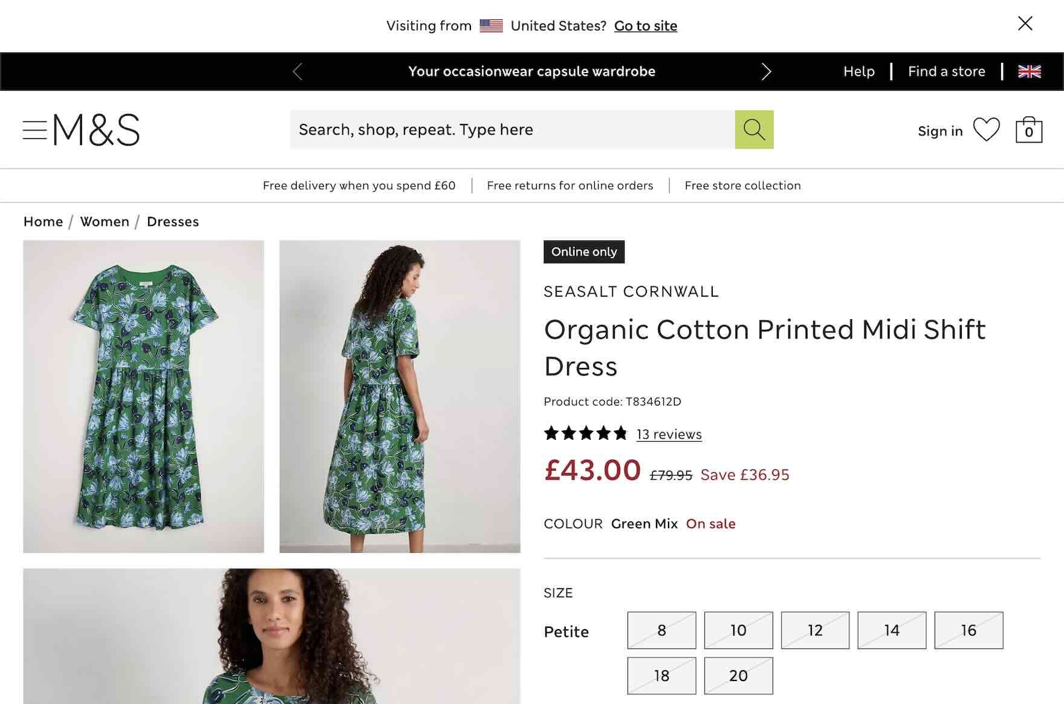Select Petite size 16
The width and height of the screenshot is (1064, 704).
(x=968, y=630)
